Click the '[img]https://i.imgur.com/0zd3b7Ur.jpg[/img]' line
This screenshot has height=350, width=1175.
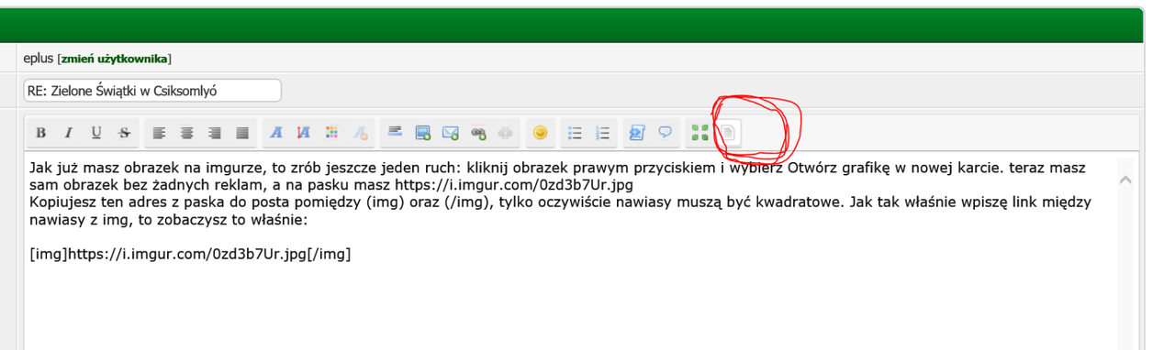click(x=191, y=254)
